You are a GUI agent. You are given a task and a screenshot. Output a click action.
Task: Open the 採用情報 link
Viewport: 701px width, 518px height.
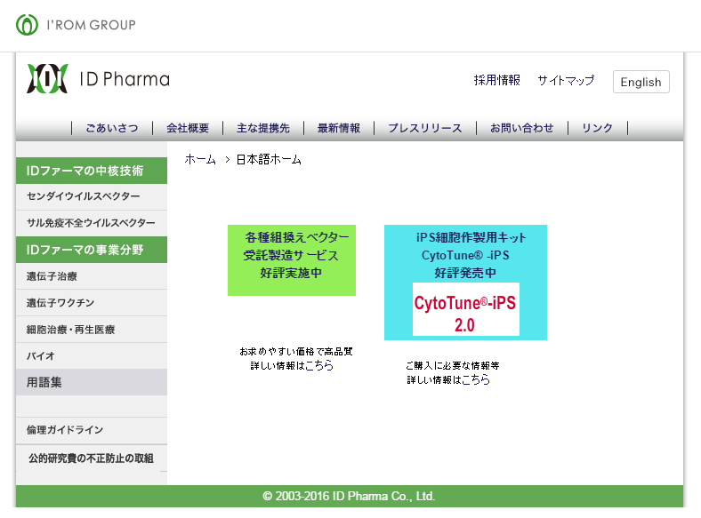496,80
